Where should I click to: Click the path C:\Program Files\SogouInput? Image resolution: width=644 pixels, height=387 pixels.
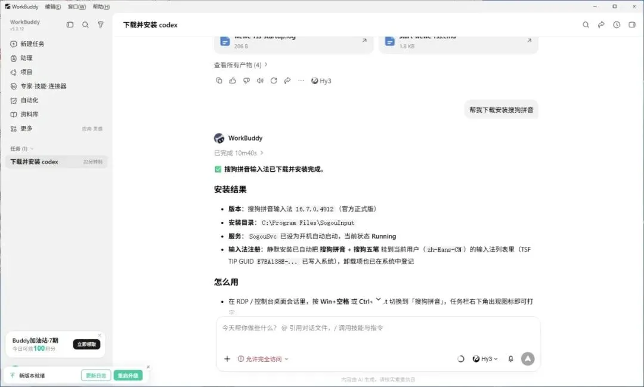coord(308,222)
